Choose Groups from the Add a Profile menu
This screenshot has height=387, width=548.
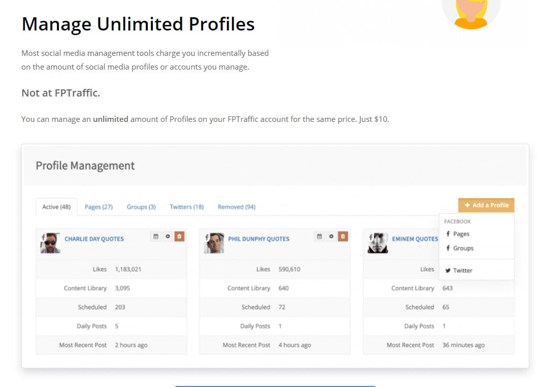click(x=463, y=248)
